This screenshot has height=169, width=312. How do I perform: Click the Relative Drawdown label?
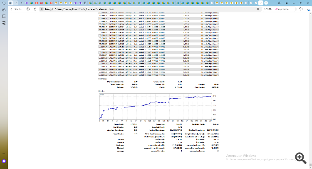click(197, 130)
